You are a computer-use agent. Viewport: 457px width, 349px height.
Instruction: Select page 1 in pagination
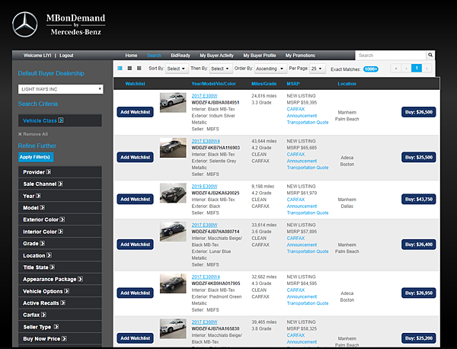[417, 69]
